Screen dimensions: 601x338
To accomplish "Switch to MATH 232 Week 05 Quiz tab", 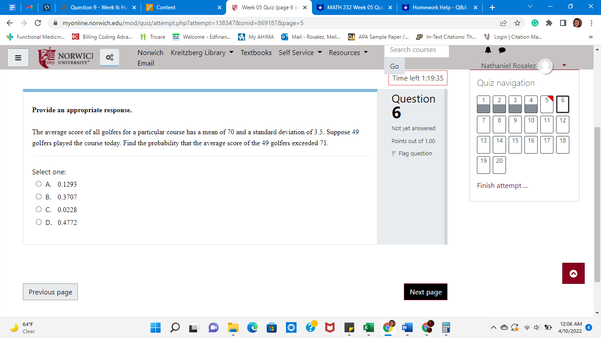I will pyautogui.click(x=354, y=7).
